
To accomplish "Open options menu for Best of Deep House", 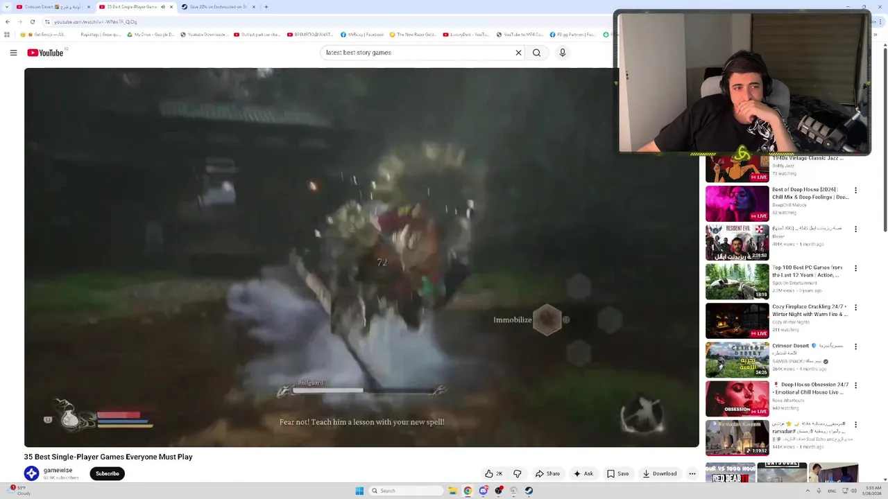I will [x=855, y=190].
